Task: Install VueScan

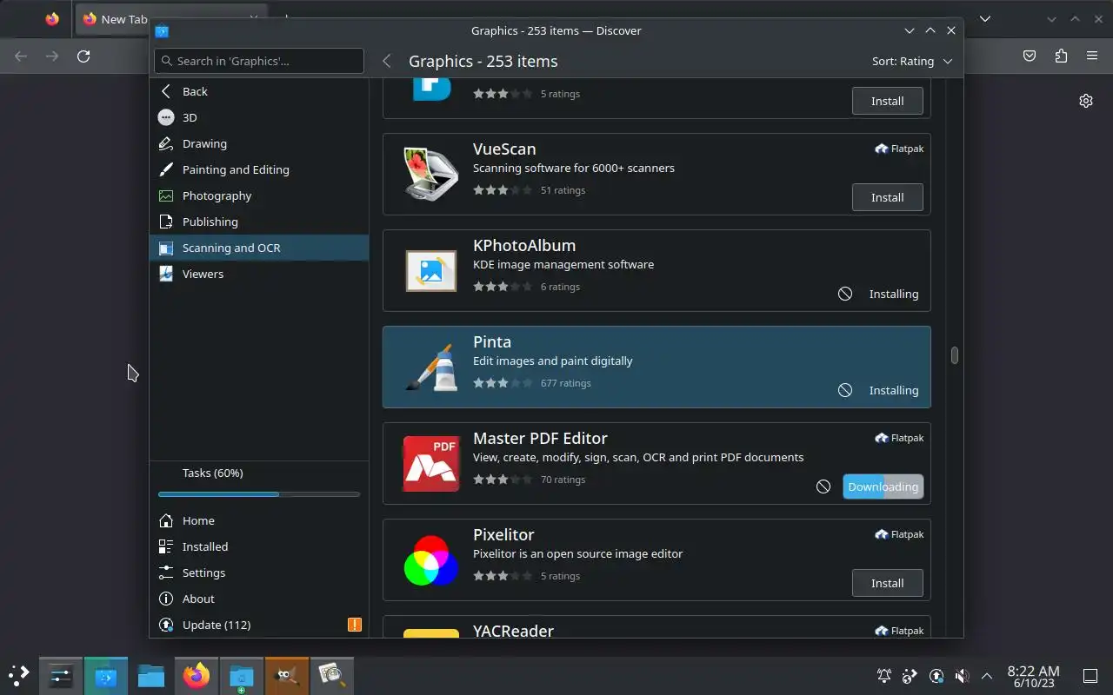Action: 887,197
